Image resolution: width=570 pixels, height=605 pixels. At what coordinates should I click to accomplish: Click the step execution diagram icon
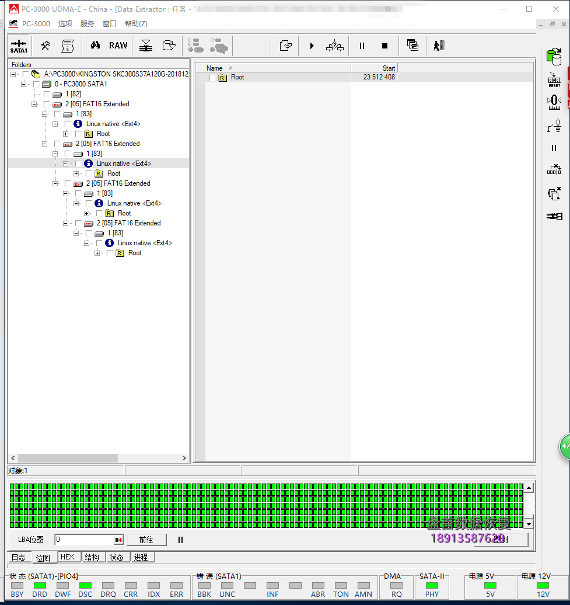(334, 46)
